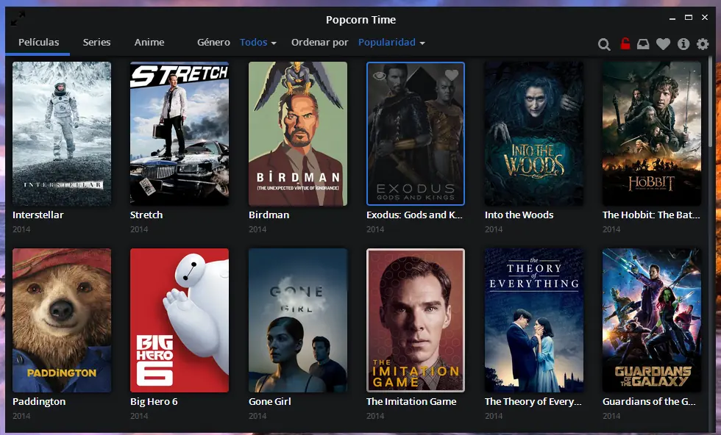Expand the Género 'Todos' dropdown
721x435 pixels.
pos(258,43)
